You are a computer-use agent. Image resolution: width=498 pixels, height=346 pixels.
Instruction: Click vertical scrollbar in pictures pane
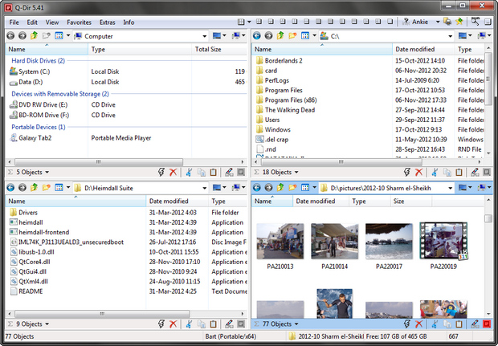pos(488,218)
